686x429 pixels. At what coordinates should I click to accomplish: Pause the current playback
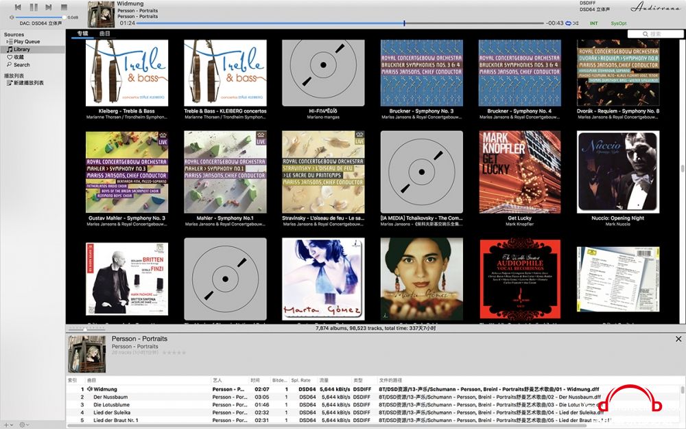pyautogui.click(x=33, y=7)
